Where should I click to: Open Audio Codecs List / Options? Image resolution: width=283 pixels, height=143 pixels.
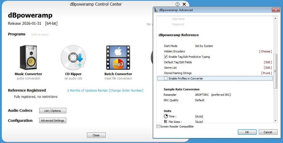pos(53,111)
